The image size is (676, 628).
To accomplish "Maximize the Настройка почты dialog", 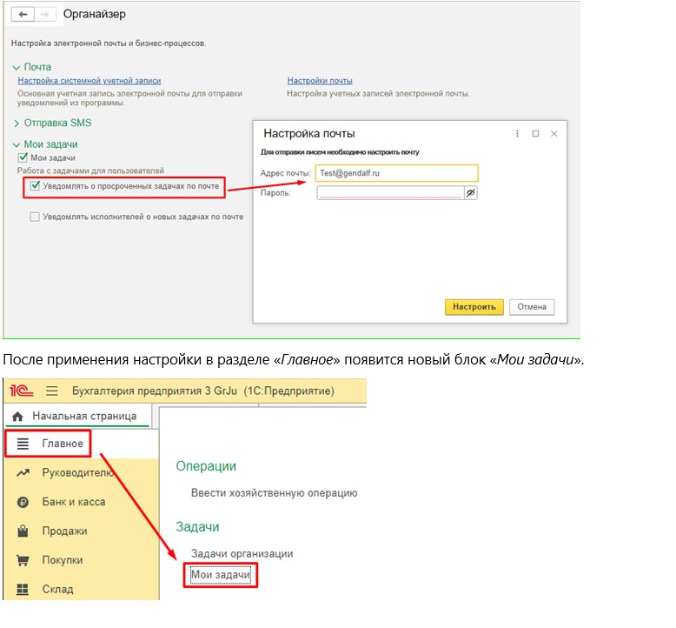I will coord(536,134).
